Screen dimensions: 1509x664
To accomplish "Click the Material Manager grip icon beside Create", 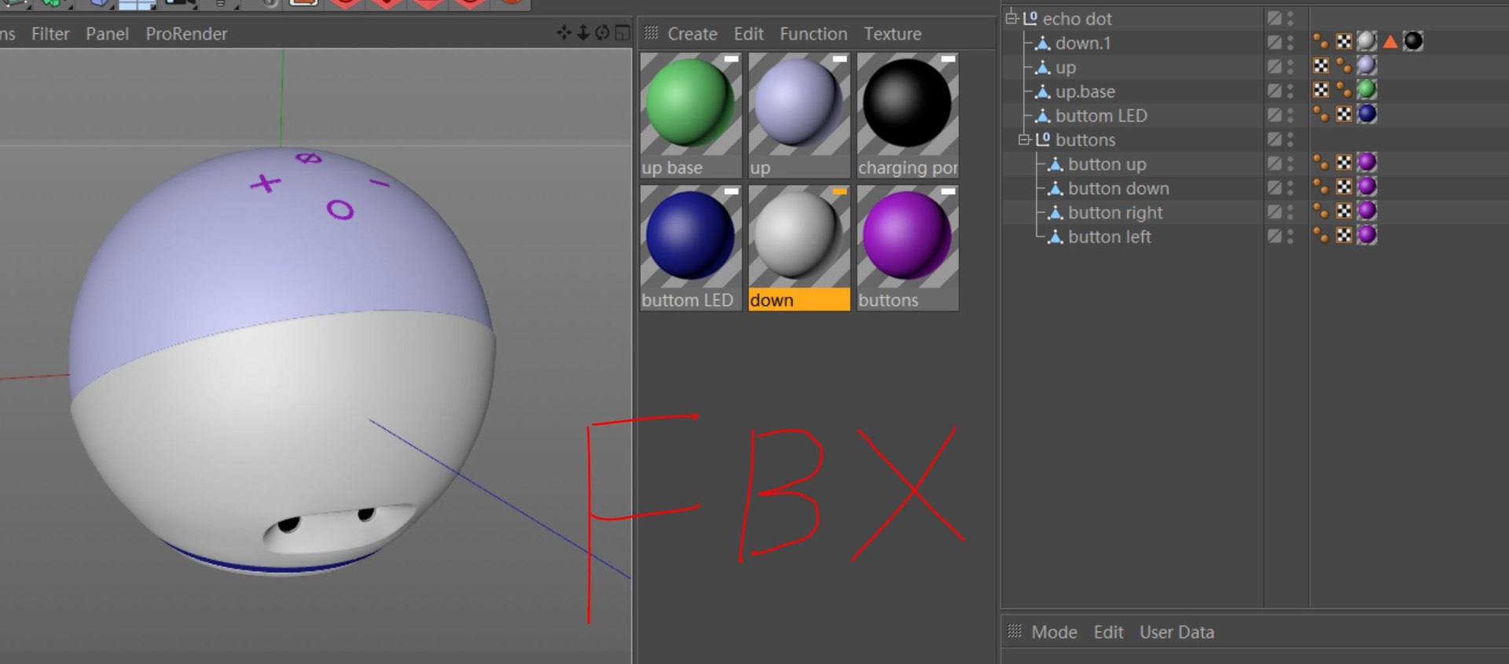I will point(652,33).
